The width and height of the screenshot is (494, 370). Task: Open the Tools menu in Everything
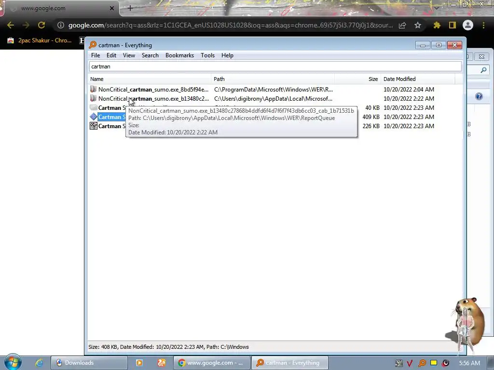(207, 55)
